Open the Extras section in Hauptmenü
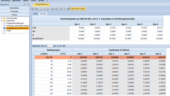The image size is (170, 96). (14, 15)
